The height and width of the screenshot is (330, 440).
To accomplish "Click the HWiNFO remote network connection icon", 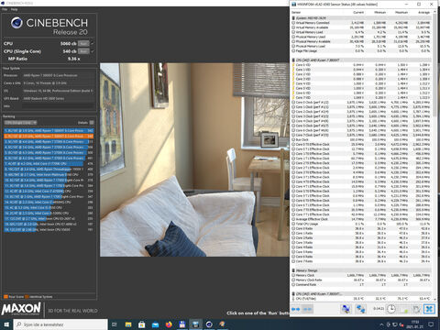I will (346, 309).
